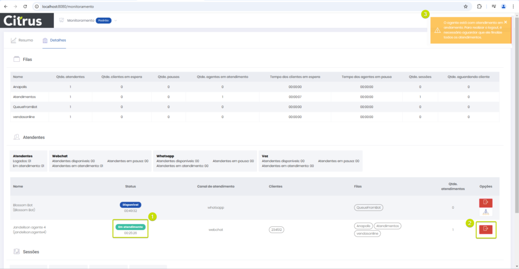Click the Em atendimento status badge

[131, 227]
